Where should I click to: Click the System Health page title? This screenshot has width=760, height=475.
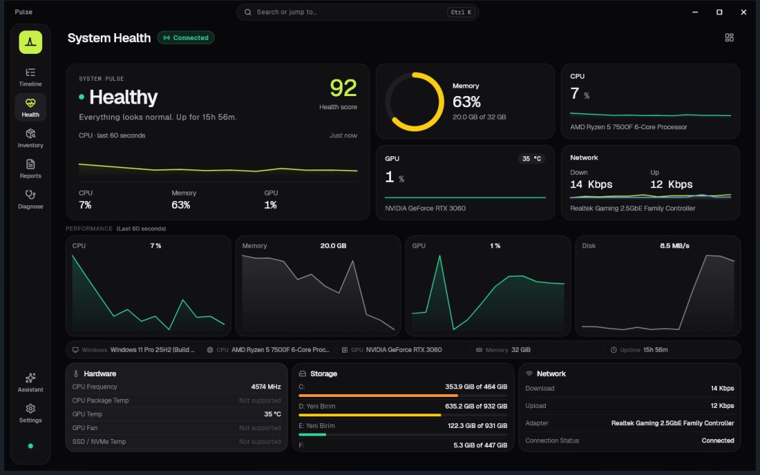109,38
